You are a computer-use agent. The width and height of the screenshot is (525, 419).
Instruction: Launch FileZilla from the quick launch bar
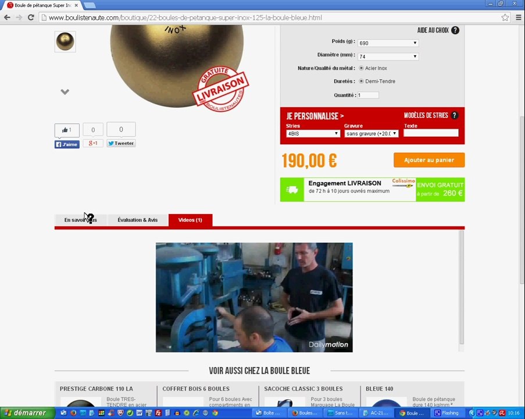point(158,413)
